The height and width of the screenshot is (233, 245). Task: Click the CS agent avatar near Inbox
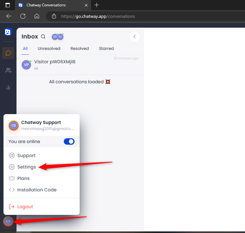pos(55,37)
